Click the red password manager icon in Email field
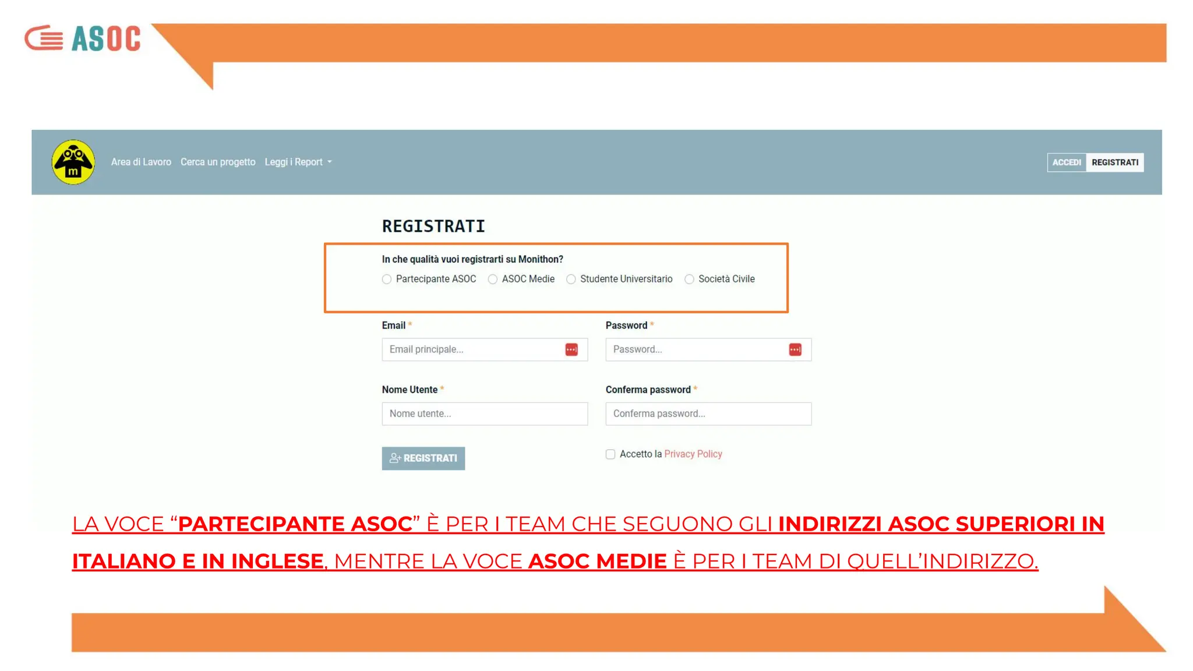Image resolution: width=1193 pixels, height=671 pixels. tap(571, 349)
